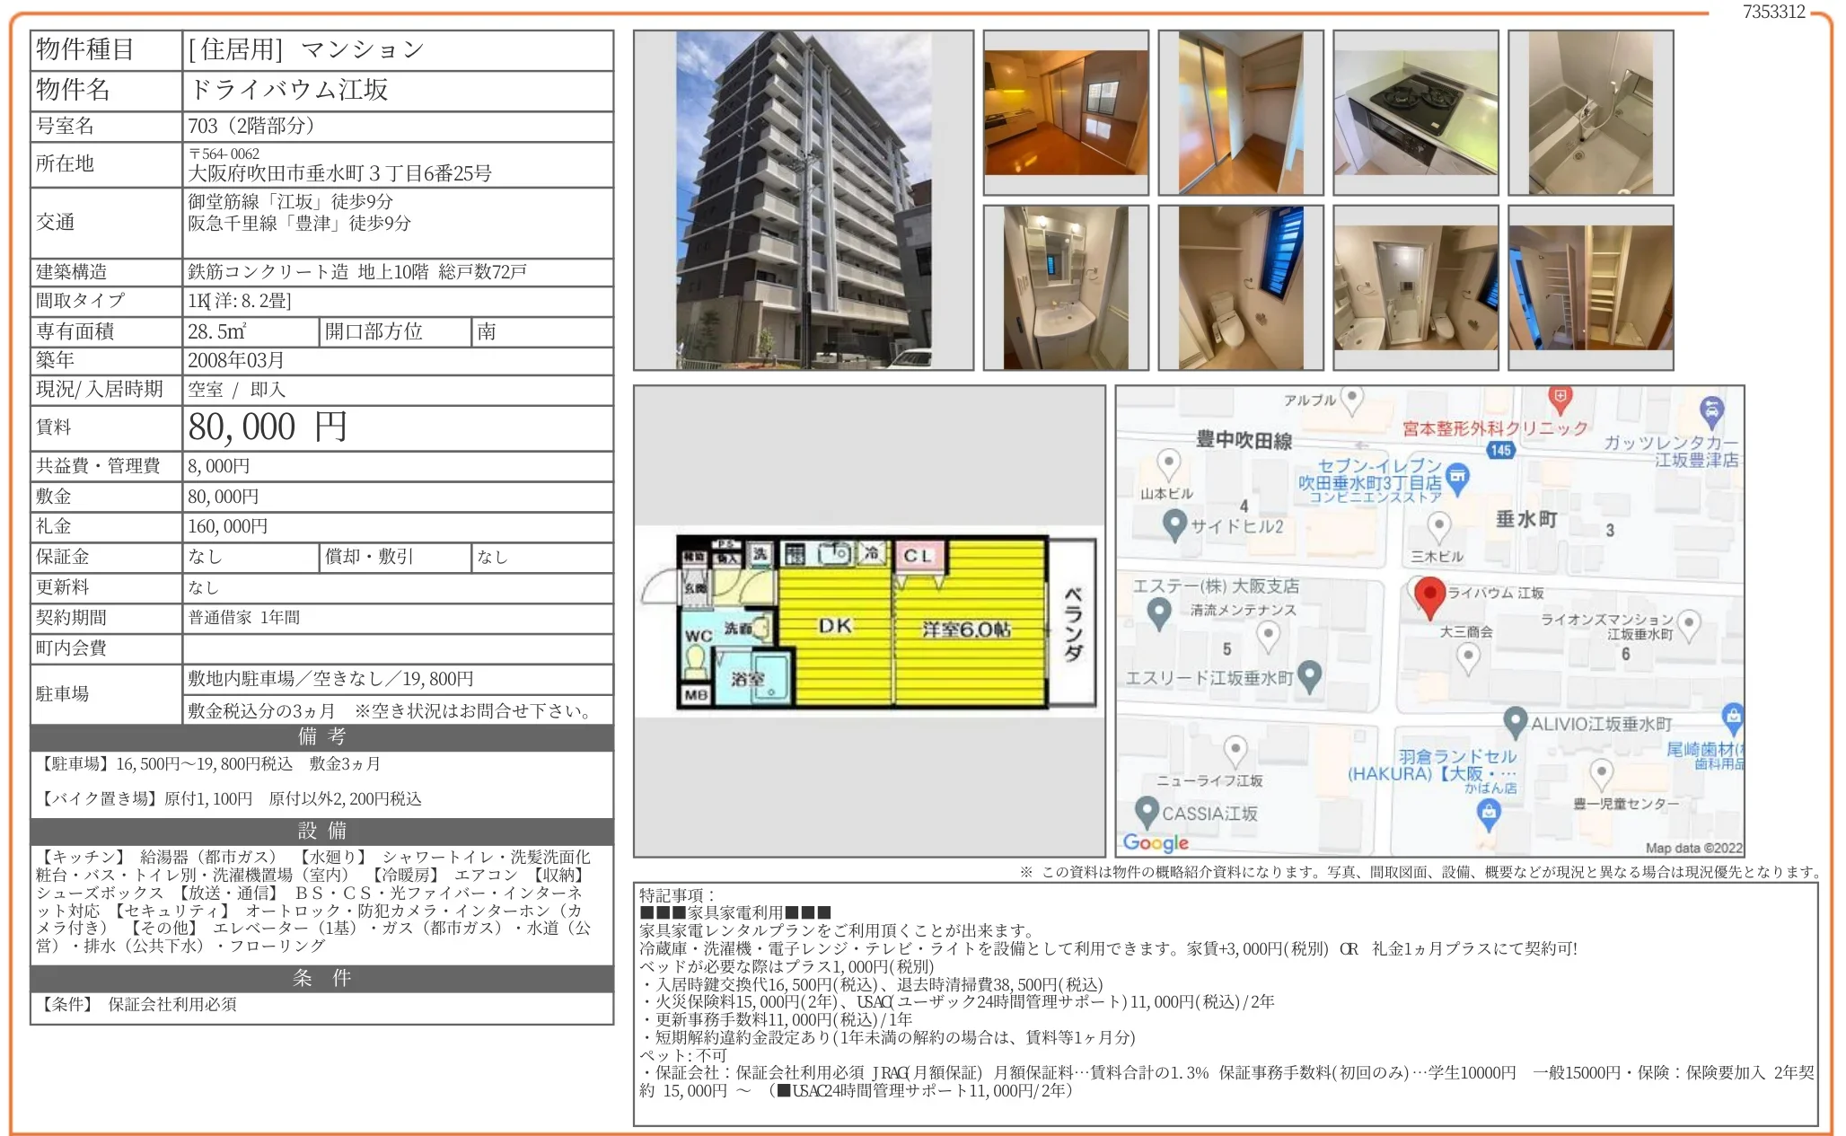Click the Seven-Eleven store icon on map
This screenshot has width=1846, height=1136.
click(1458, 476)
